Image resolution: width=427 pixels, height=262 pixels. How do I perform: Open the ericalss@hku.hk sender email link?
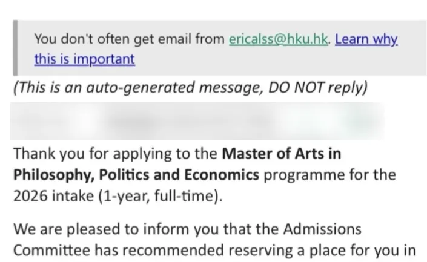pos(279,39)
